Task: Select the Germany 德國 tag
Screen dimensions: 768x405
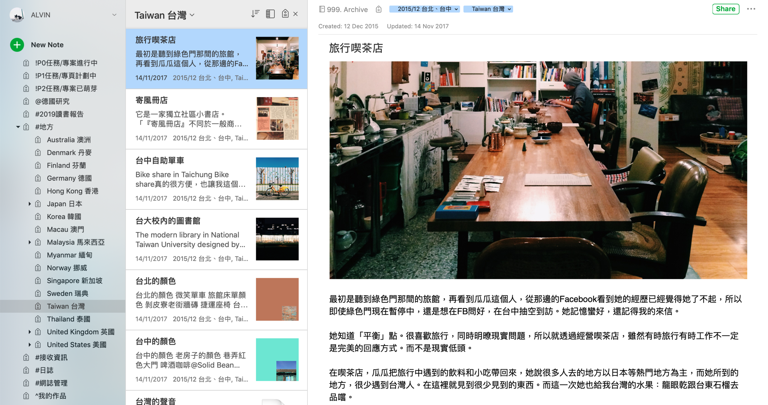Action: tap(69, 178)
